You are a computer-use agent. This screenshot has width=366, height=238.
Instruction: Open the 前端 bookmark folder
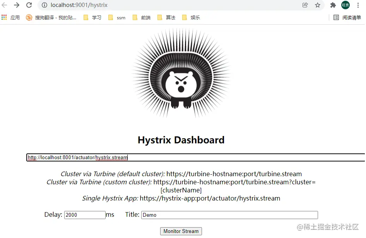click(x=142, y=17)
